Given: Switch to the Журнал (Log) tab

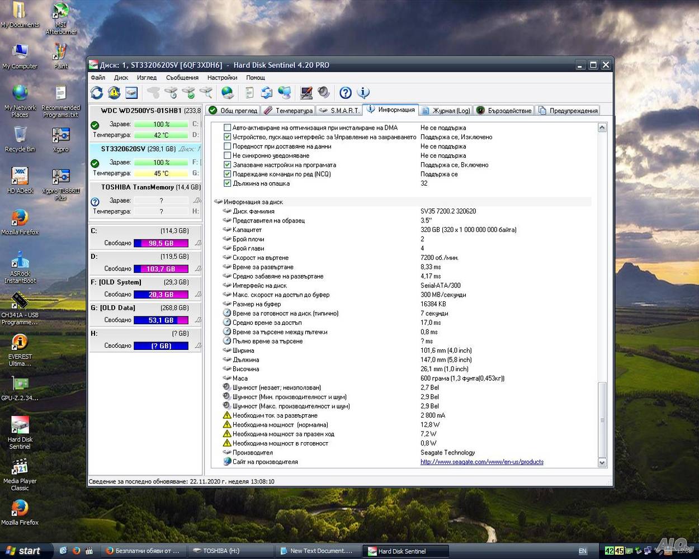Looking at the screenshot, I should tap(446, 111).
